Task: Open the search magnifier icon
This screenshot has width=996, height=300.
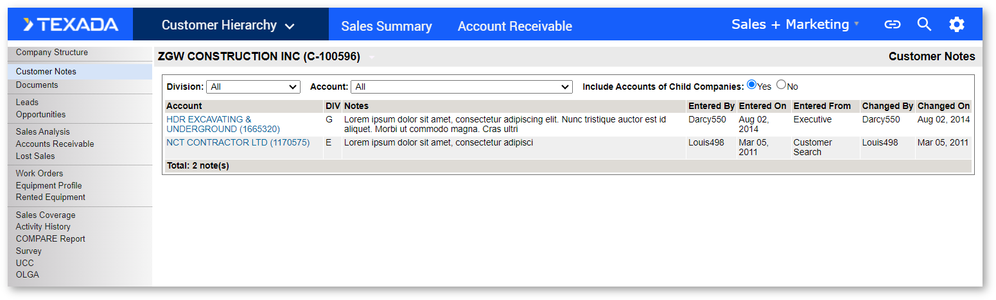Action: point(924,24)
